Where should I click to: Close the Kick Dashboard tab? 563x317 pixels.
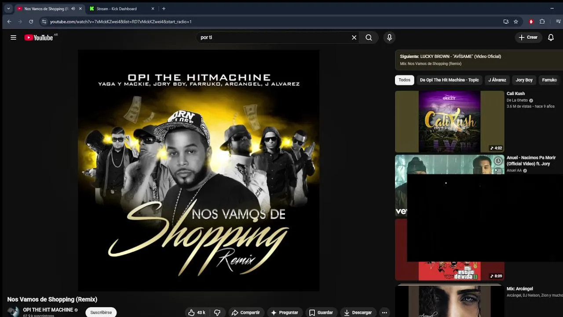[153, 8]
